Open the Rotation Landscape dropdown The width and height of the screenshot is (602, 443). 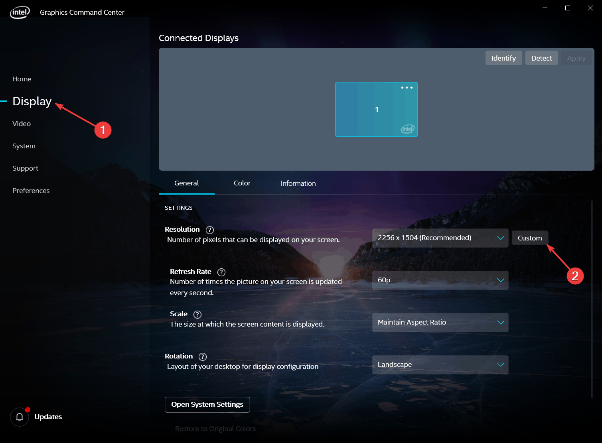[440, 365]
